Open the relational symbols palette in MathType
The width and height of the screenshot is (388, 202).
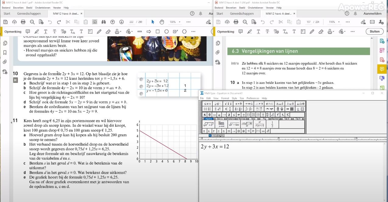click(x=208, y=104)
